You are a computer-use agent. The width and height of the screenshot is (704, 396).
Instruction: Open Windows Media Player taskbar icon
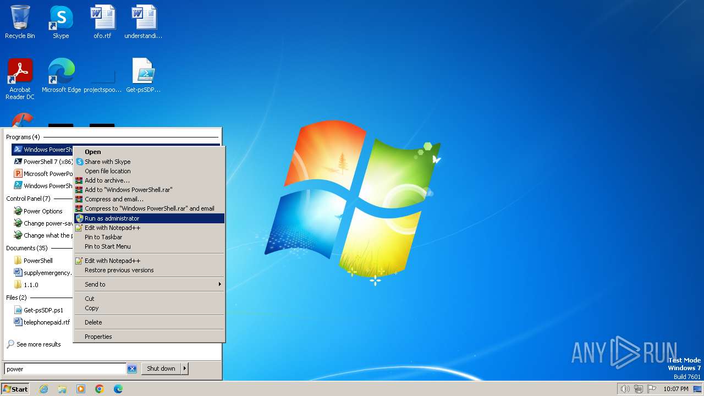point(81,389)
